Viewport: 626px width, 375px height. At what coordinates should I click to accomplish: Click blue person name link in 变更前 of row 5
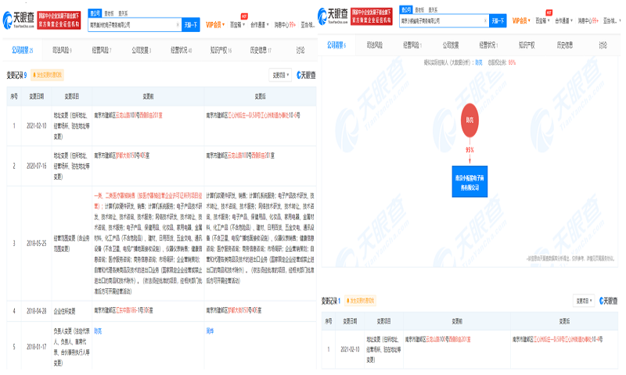98,331
